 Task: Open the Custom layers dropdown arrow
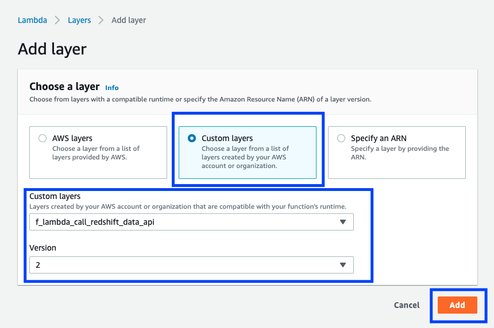[343, 222]
